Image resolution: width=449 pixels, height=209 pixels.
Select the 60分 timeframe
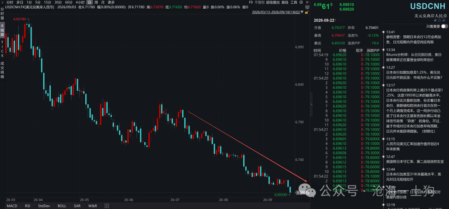click(69, 2)
